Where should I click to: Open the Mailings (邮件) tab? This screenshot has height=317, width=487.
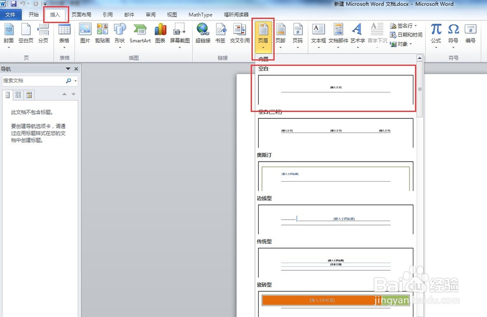(129, 15)
